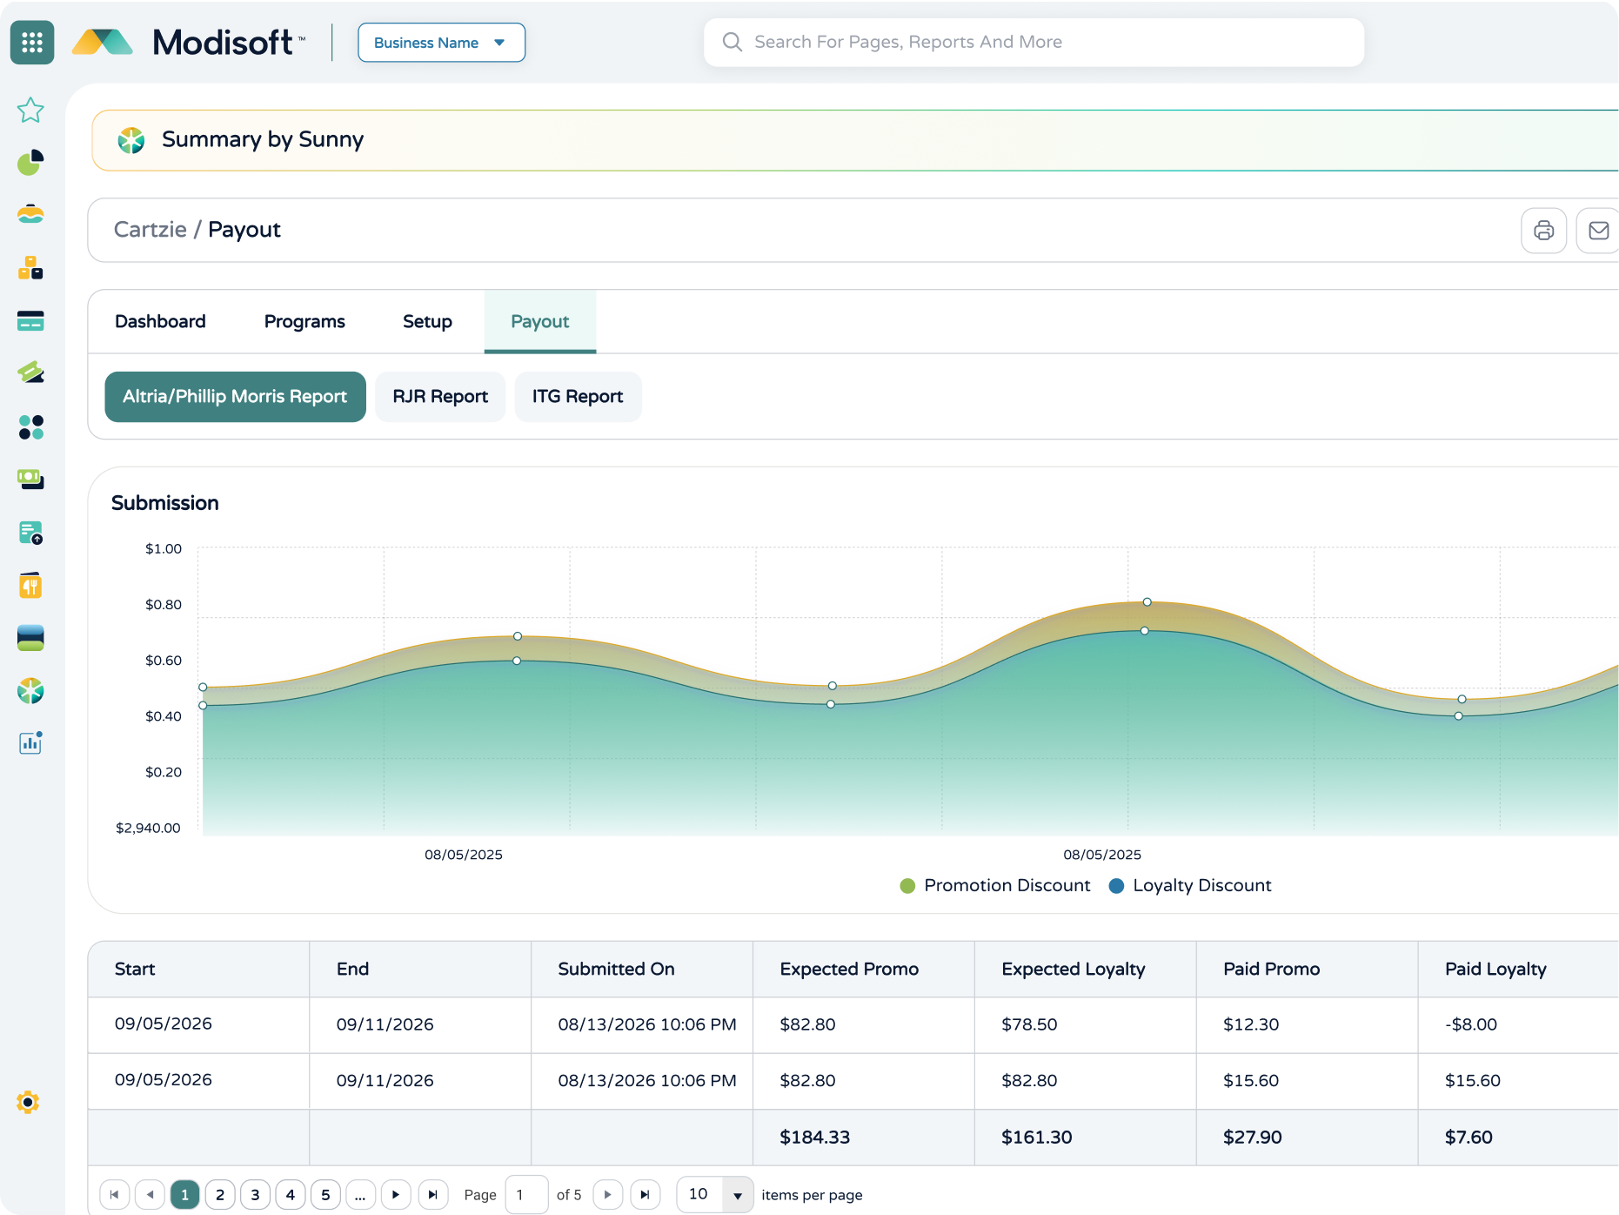Screen dimensions: 1619x1215
Task: Click the search pages and reports field
Action: pyautogui.click(x=1034, y=43)
